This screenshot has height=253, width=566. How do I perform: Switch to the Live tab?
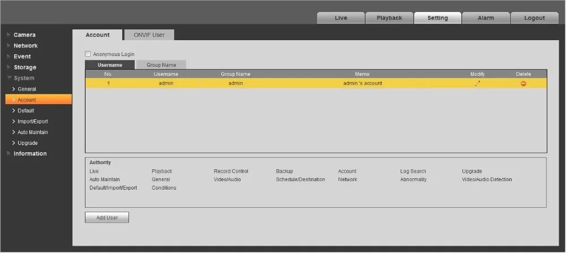click(341, 18)
